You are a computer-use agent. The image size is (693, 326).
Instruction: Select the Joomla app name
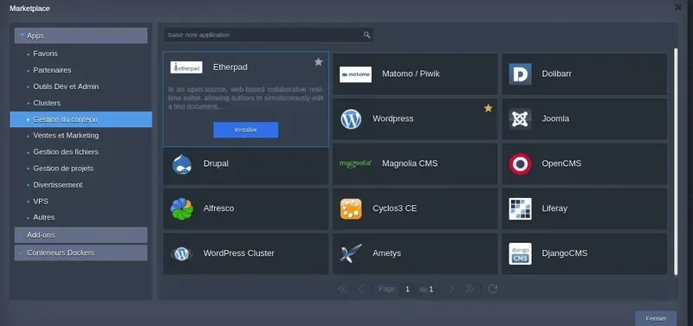(555, 119)
